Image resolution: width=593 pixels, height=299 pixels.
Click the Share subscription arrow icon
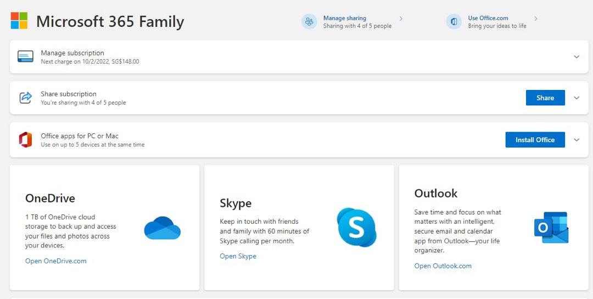point(25,98)
